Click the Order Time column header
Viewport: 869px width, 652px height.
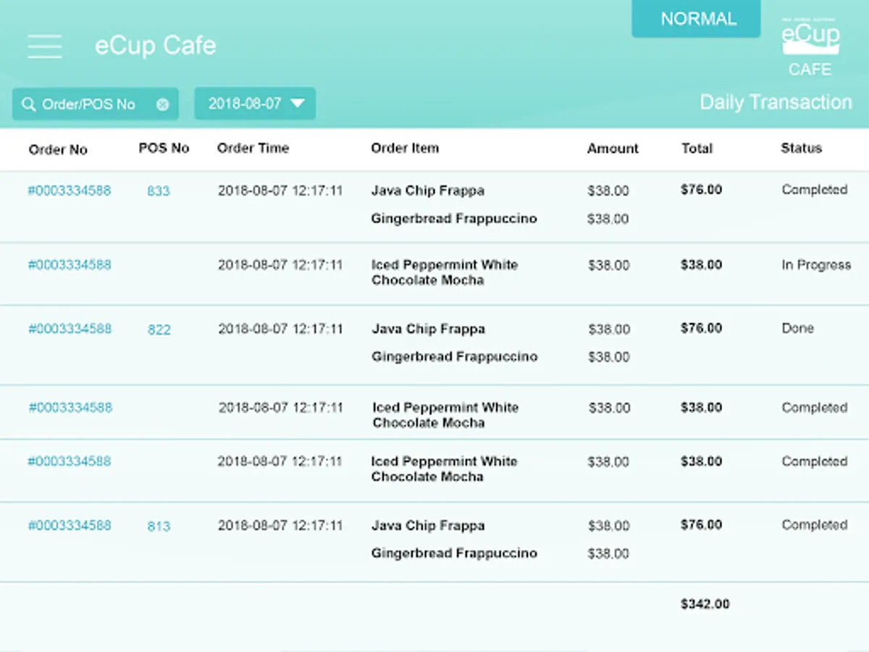tap(253, 148)
